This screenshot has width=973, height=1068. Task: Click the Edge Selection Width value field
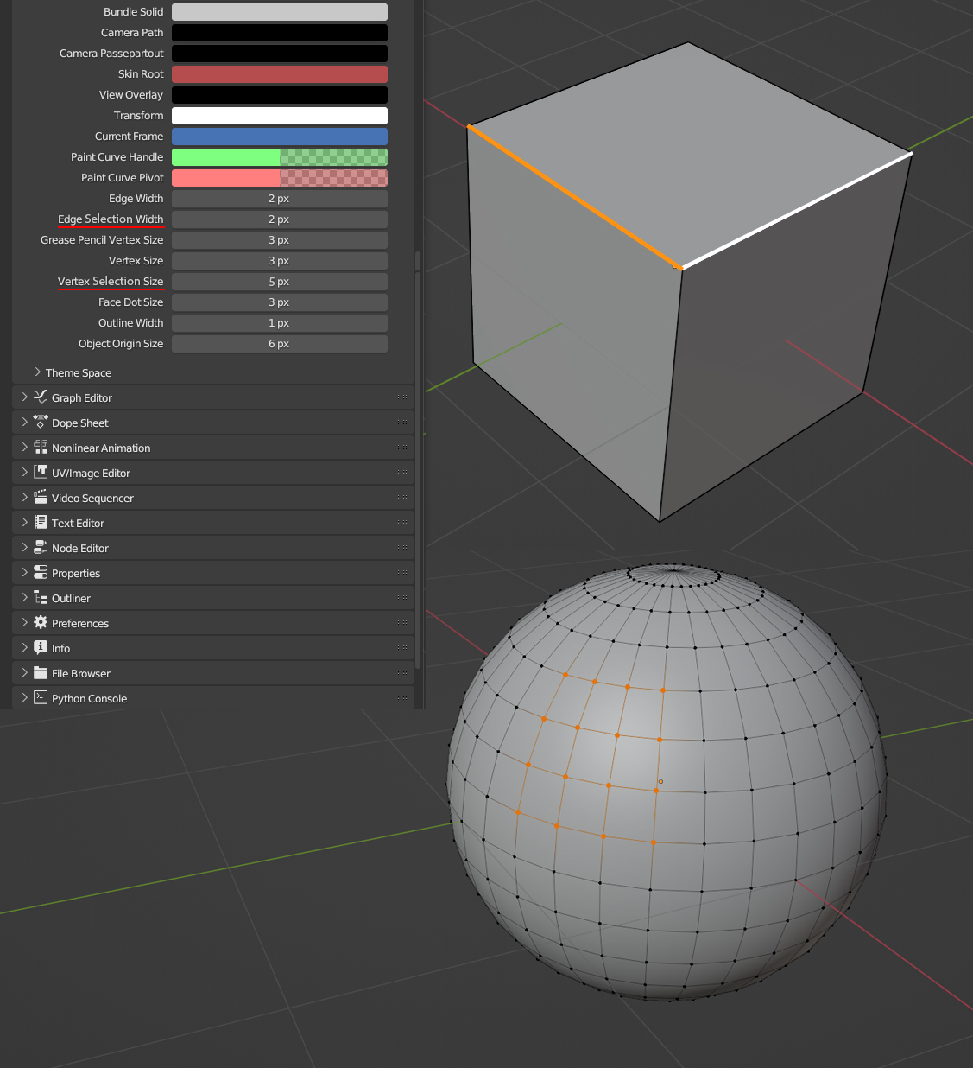point(280,219)
